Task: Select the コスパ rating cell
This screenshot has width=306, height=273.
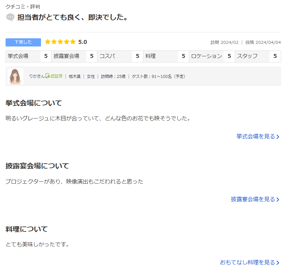Action: [x=120, y=56]
